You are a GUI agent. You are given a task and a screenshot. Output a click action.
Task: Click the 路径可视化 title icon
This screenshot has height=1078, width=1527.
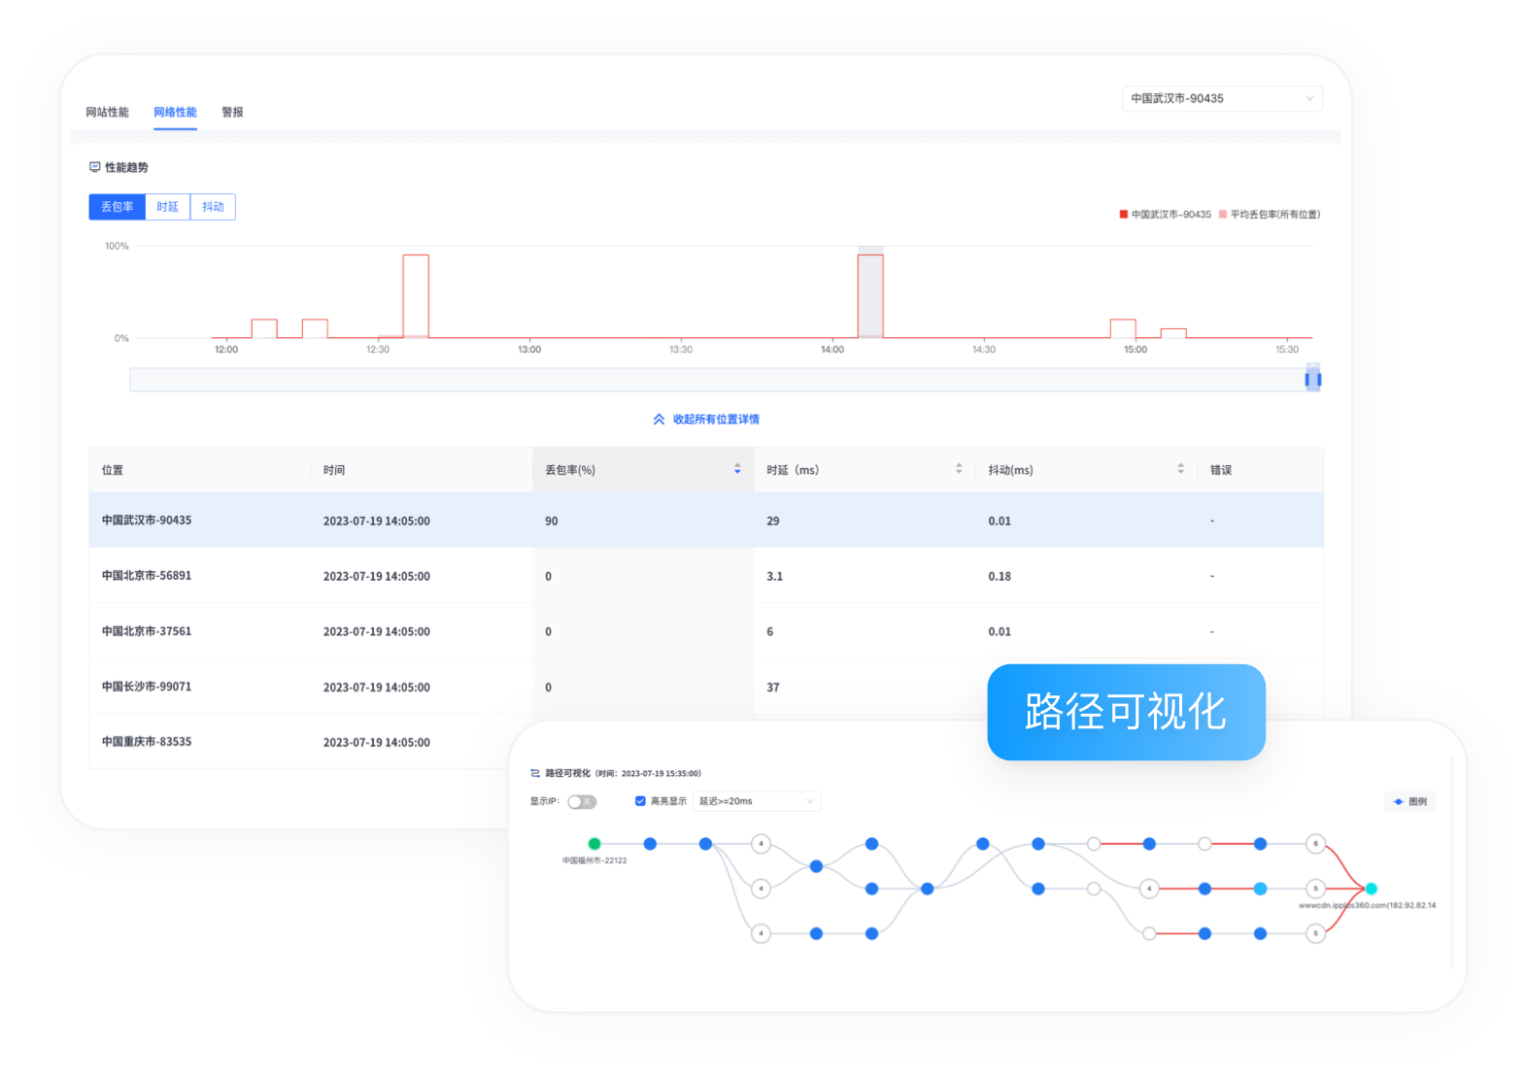(535, 774)
